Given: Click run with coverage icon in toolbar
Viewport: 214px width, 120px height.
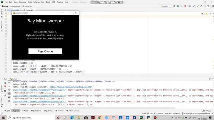Looking at the screenshot, I should [x=181, y=6].
